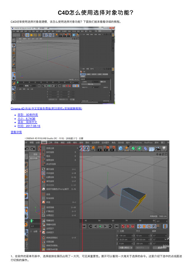Click 大小: 6.74GB link
Viewport: 194px width, 275px height.
[27, 118]
